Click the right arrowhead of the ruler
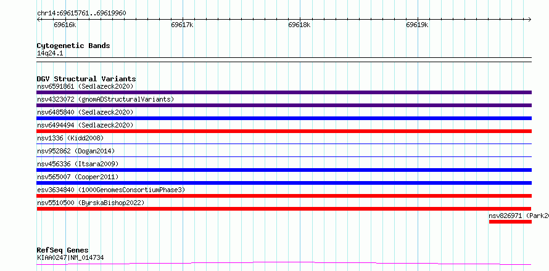Image resolution: width=549 pixels, height=271 pixels. pyautogui.click(x=530, y=19)
